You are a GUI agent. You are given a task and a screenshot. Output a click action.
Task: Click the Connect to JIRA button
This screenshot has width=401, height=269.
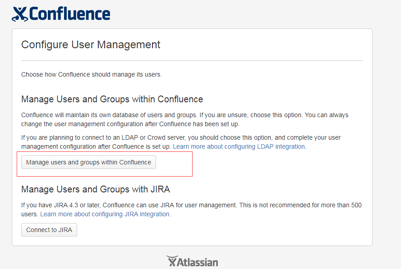[49, 230]
